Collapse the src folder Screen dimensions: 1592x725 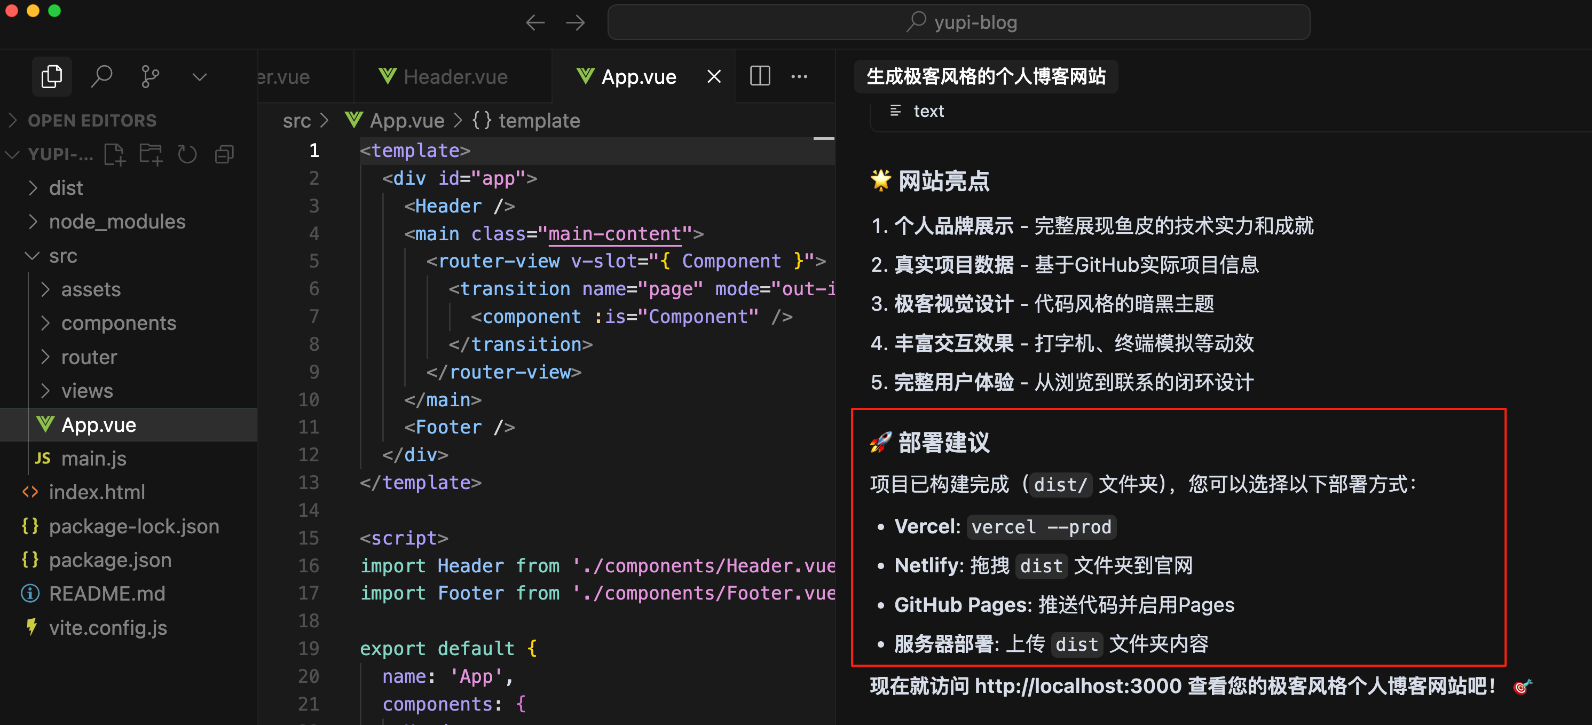(62, 255)
